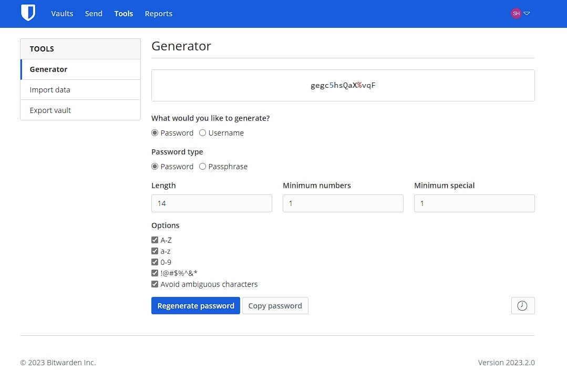Screen dimensions: 567x381
Task: Disable the 0-9 numbers checkbox
Action: pos(155,262)
